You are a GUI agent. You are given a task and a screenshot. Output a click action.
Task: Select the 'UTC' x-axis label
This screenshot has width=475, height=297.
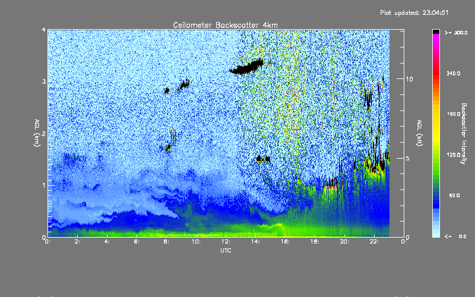226,250
